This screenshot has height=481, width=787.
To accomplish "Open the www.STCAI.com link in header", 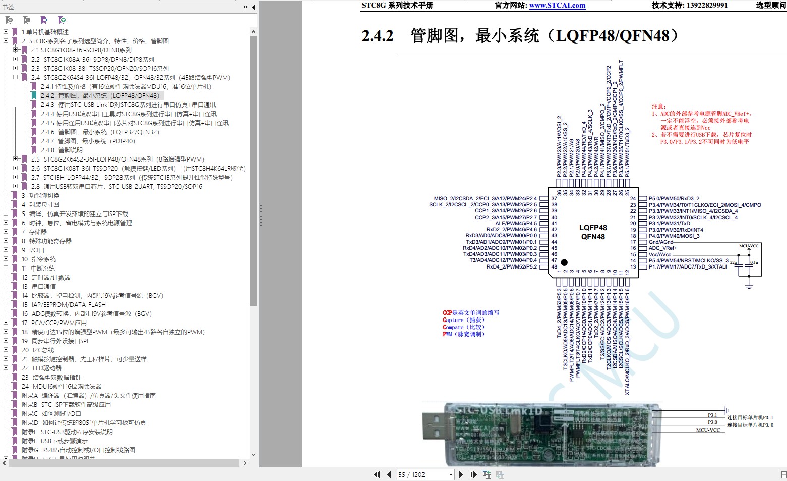I will click(557, 6).
